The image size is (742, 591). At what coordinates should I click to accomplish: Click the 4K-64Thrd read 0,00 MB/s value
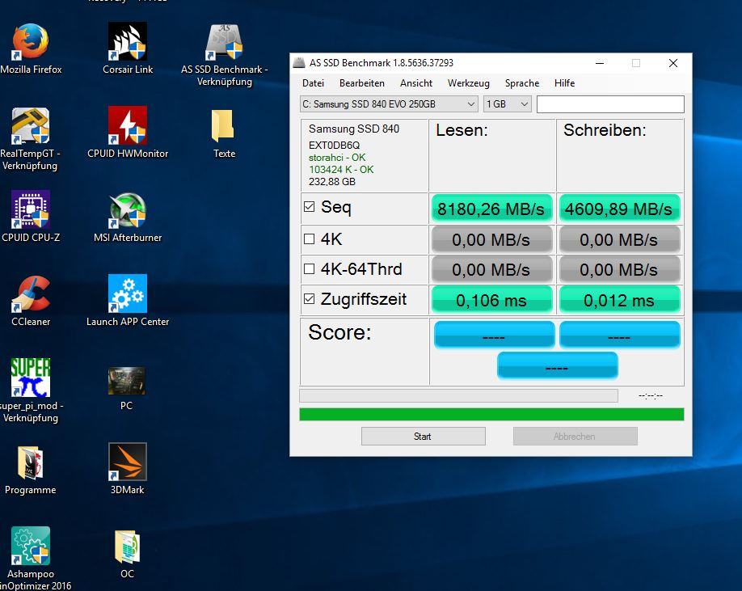point(491,270)
